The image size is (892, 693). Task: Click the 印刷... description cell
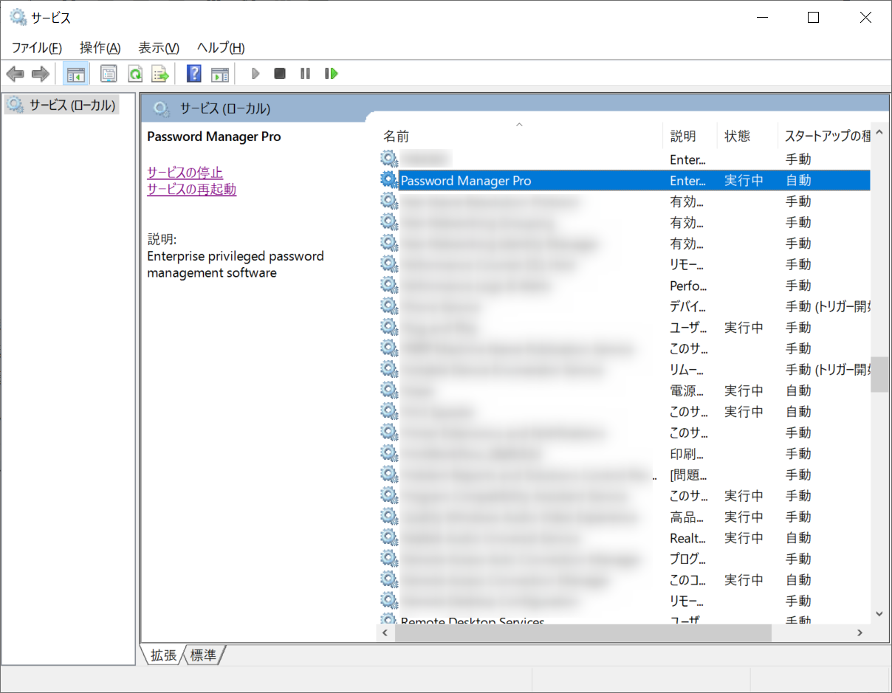point(687,454)
